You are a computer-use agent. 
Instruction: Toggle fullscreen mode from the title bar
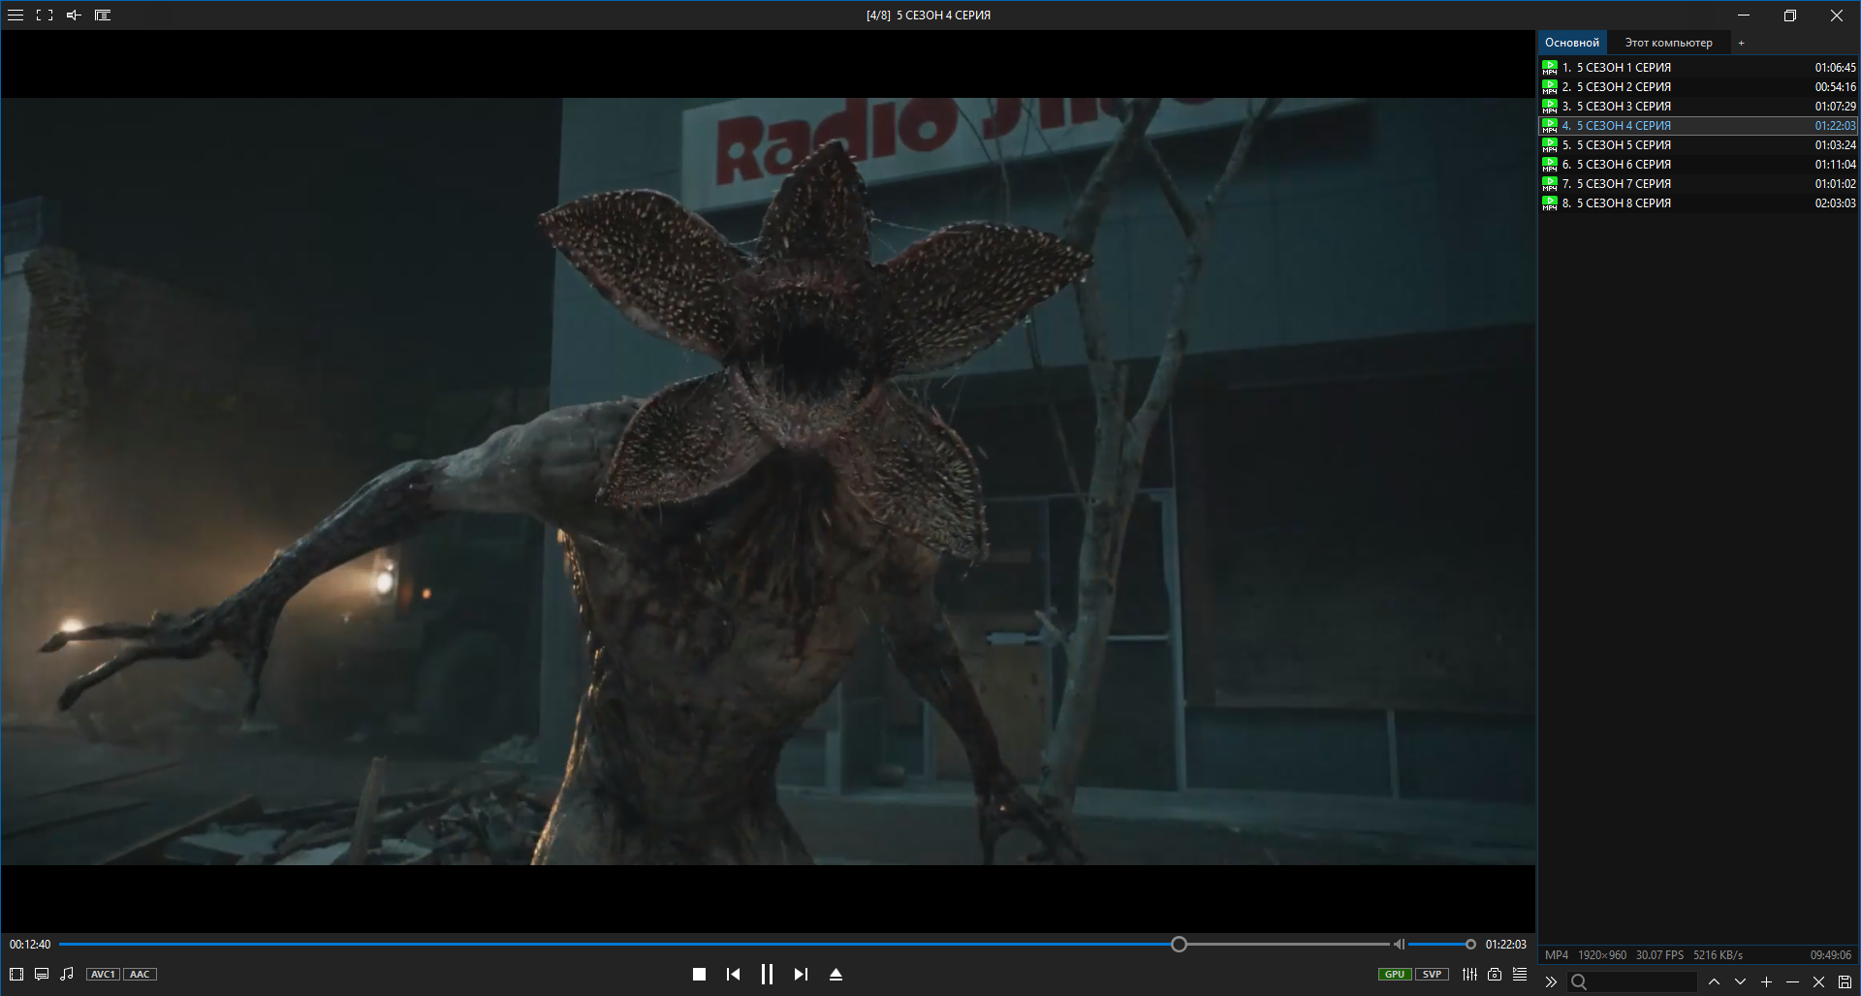tap(45, 16)
